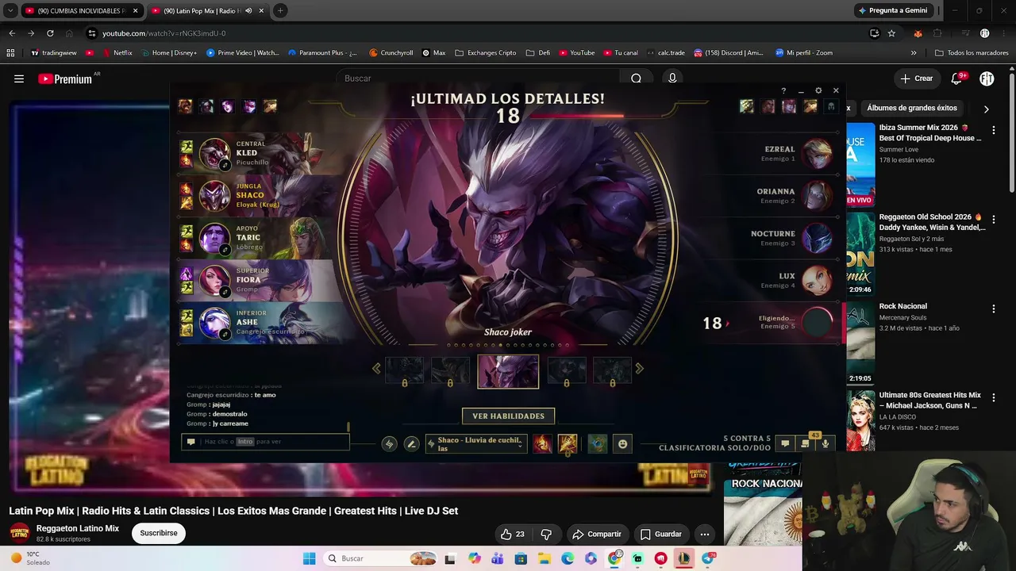Show more filter chips with right chevron

(x=986, y=109)
